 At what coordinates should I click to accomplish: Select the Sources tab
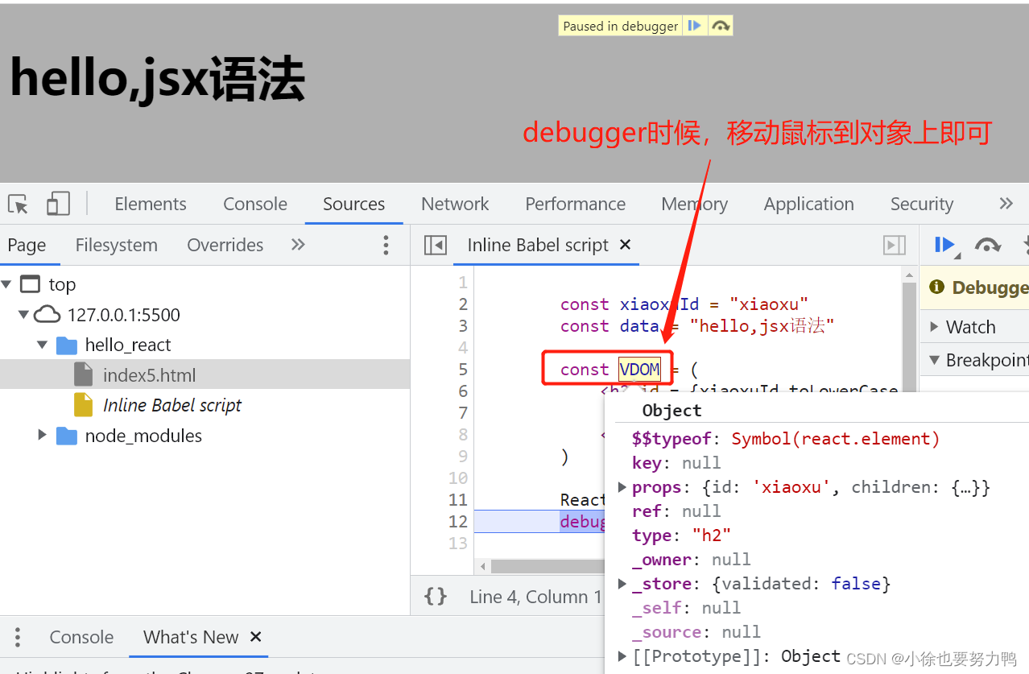pos(354,204)
